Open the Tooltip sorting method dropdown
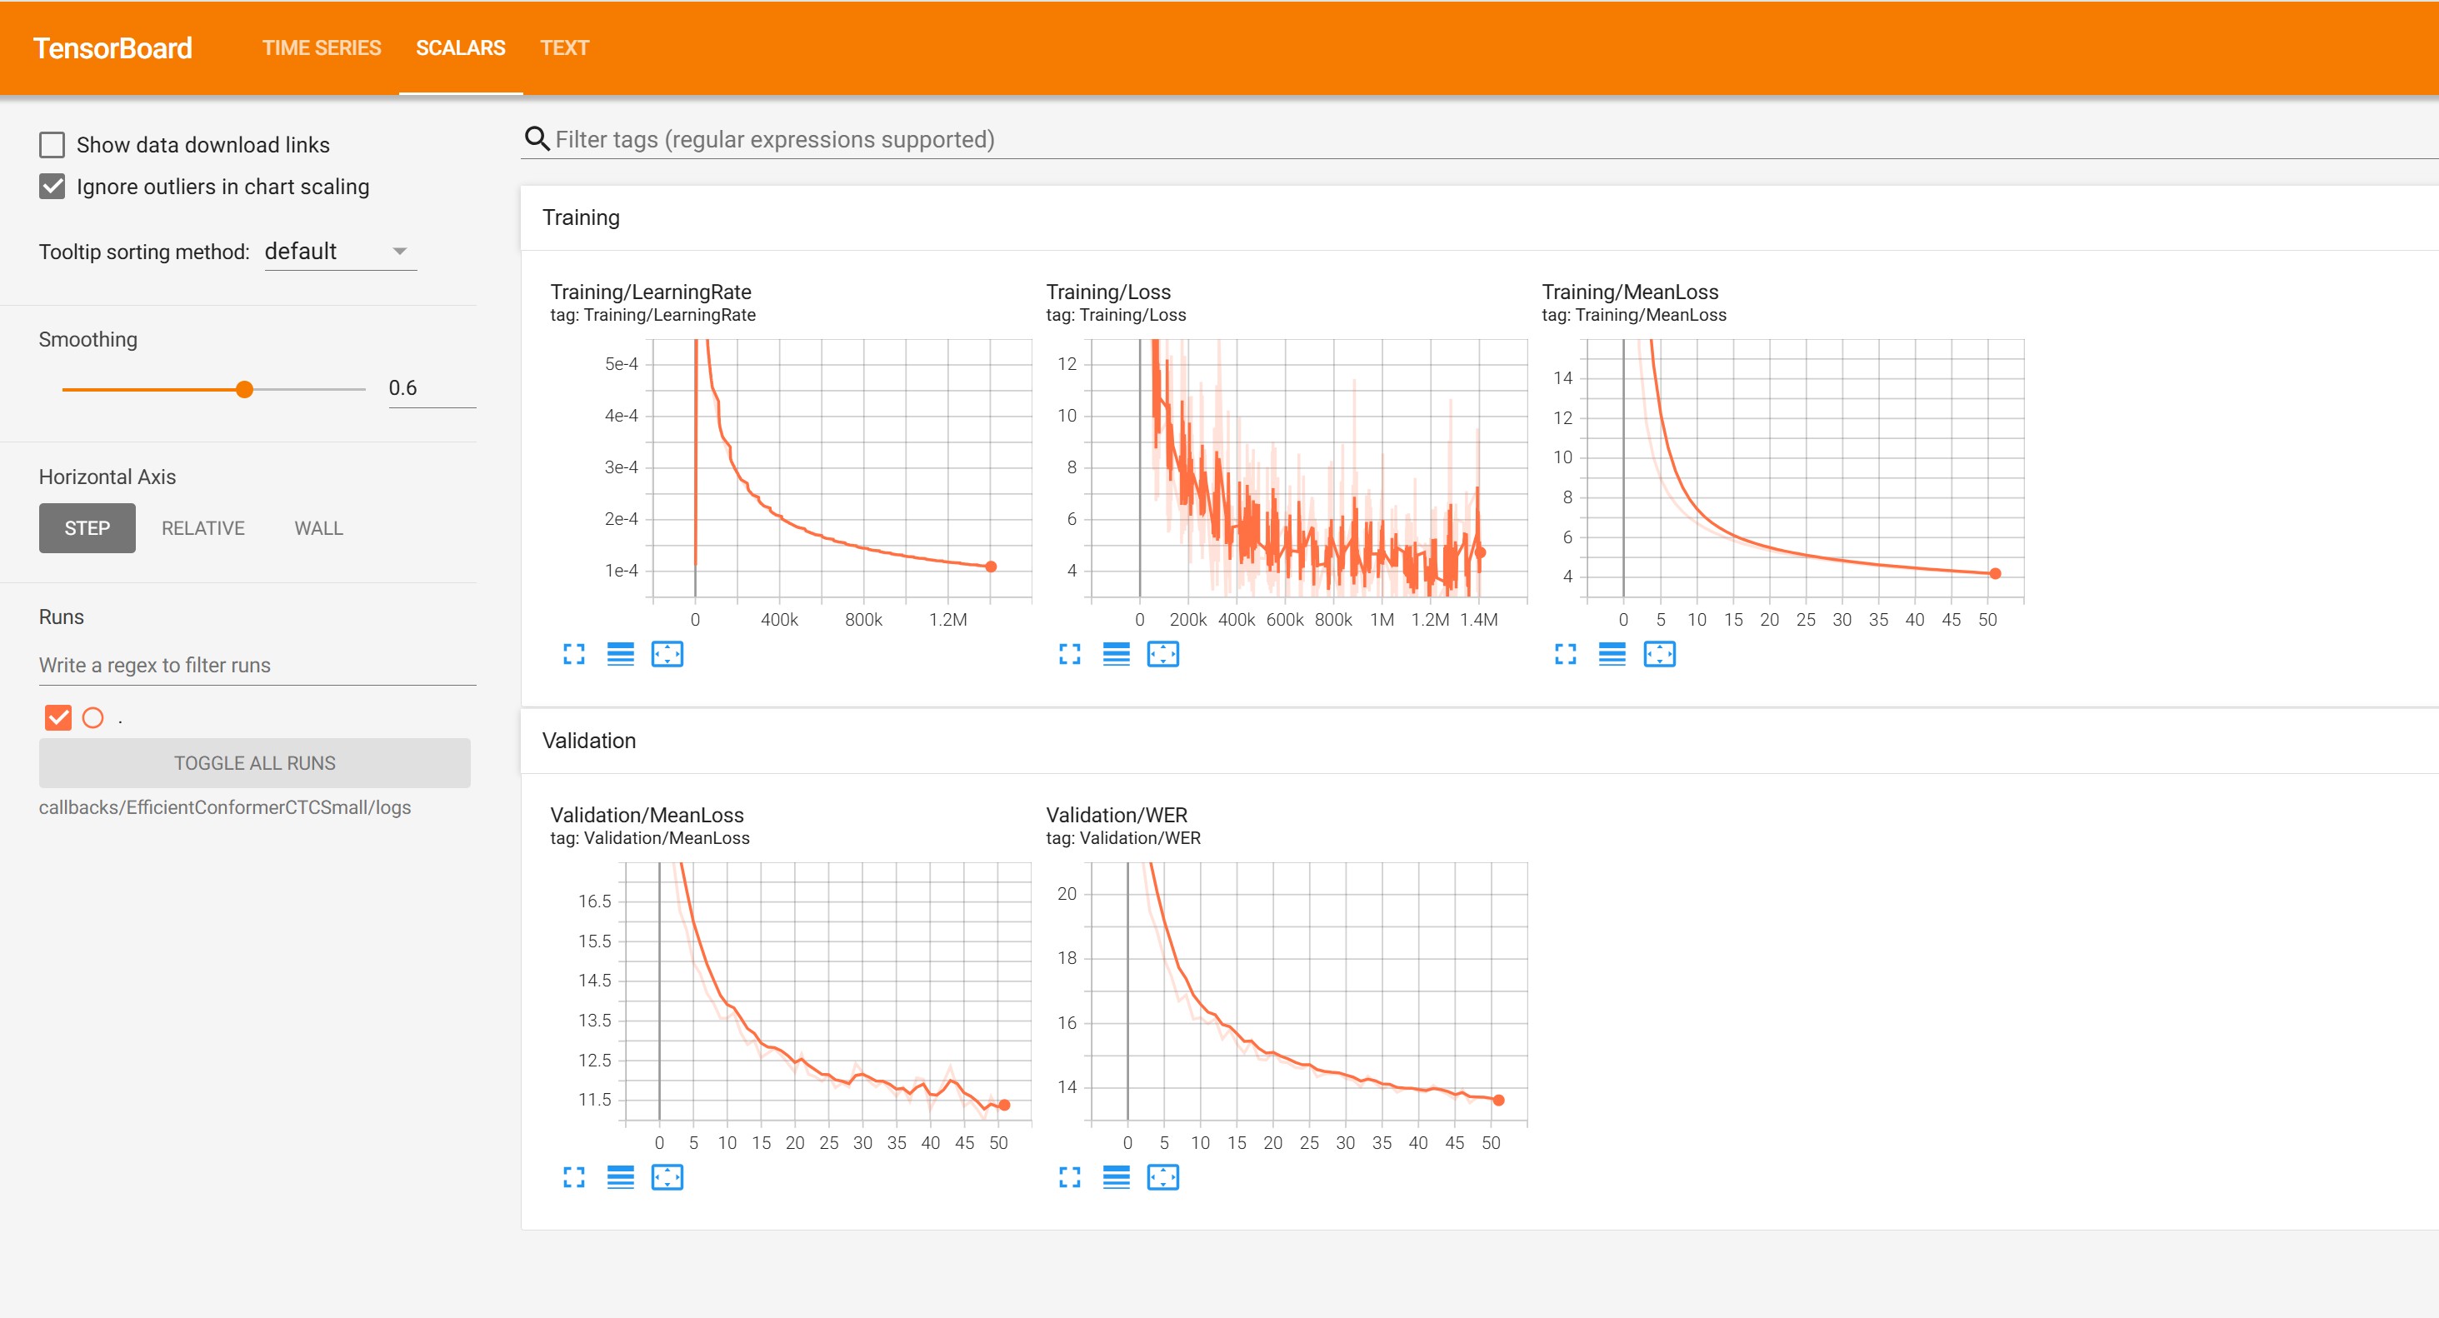 pos(340,252)
